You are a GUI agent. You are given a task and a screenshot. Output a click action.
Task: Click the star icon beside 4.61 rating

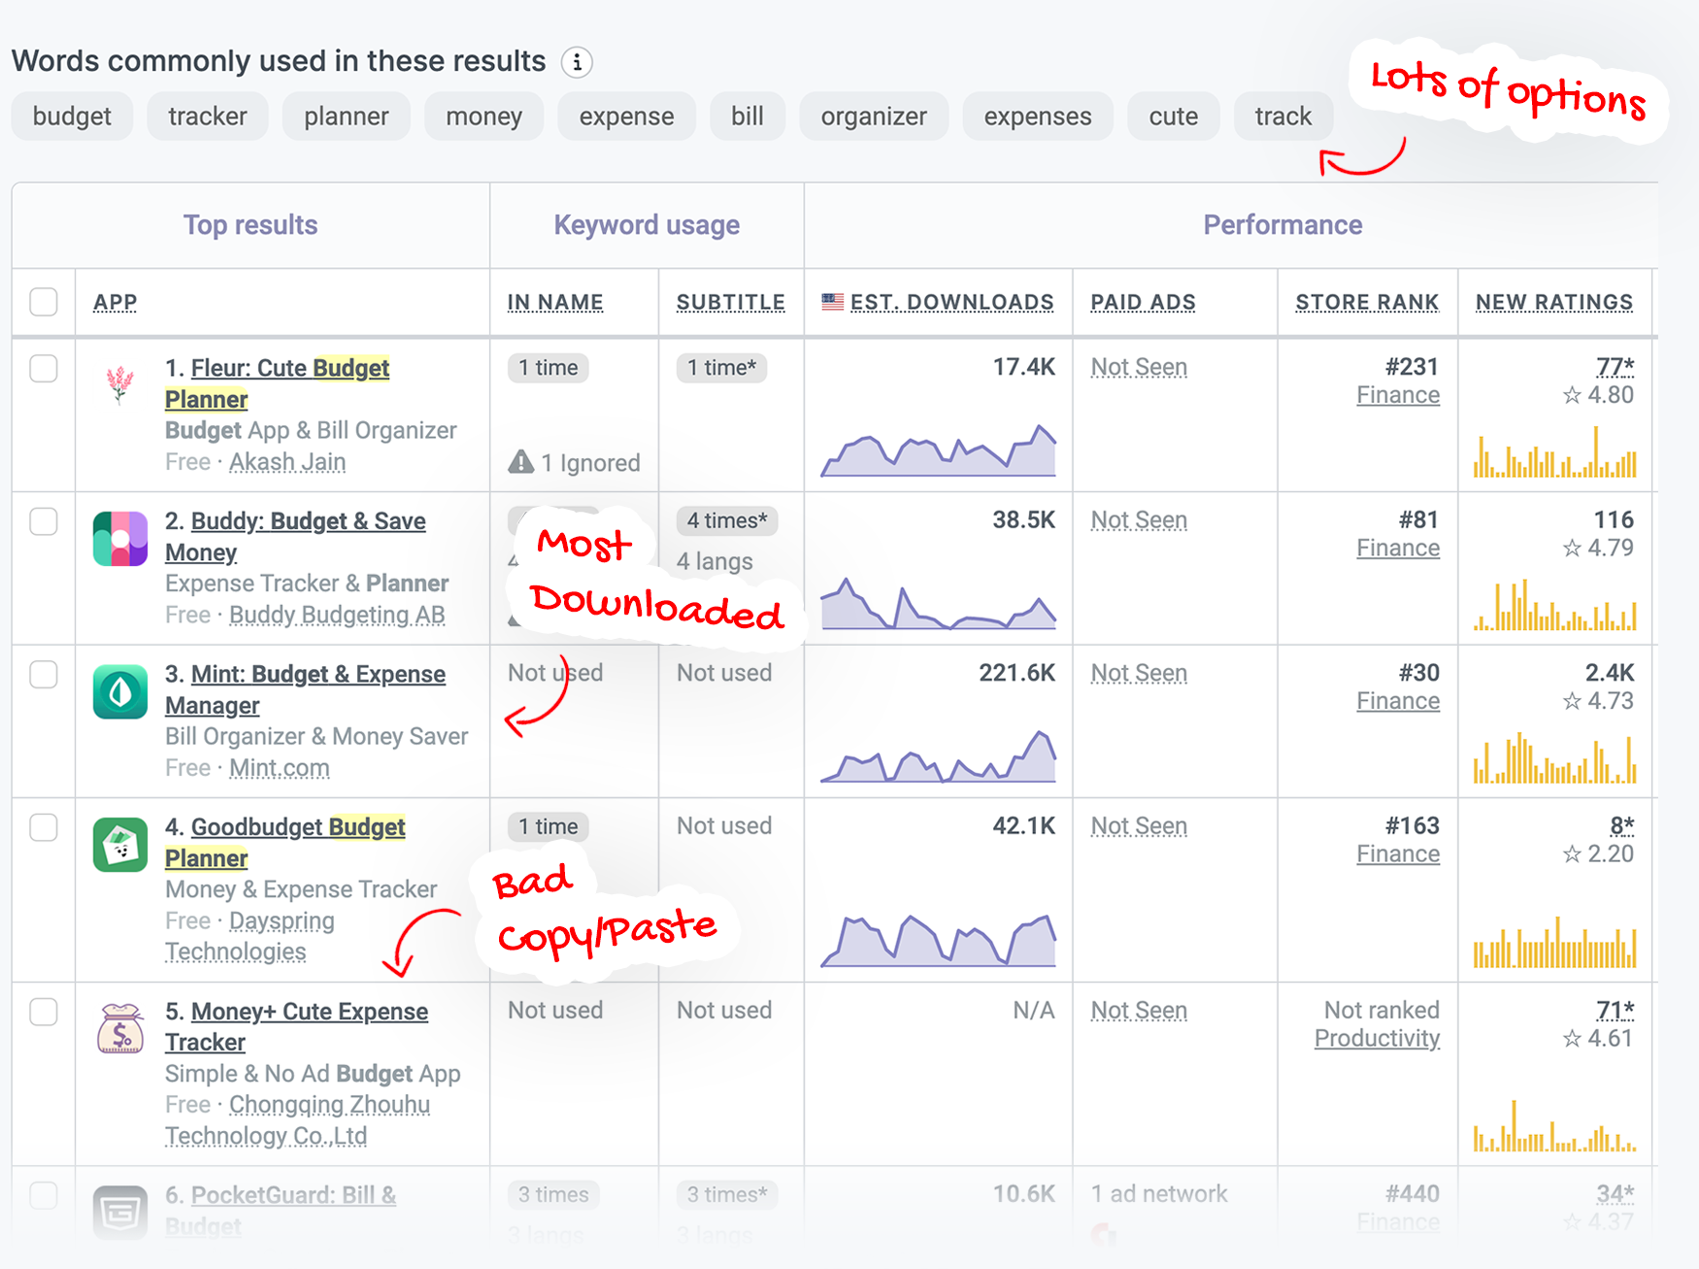[1572, 1039]
